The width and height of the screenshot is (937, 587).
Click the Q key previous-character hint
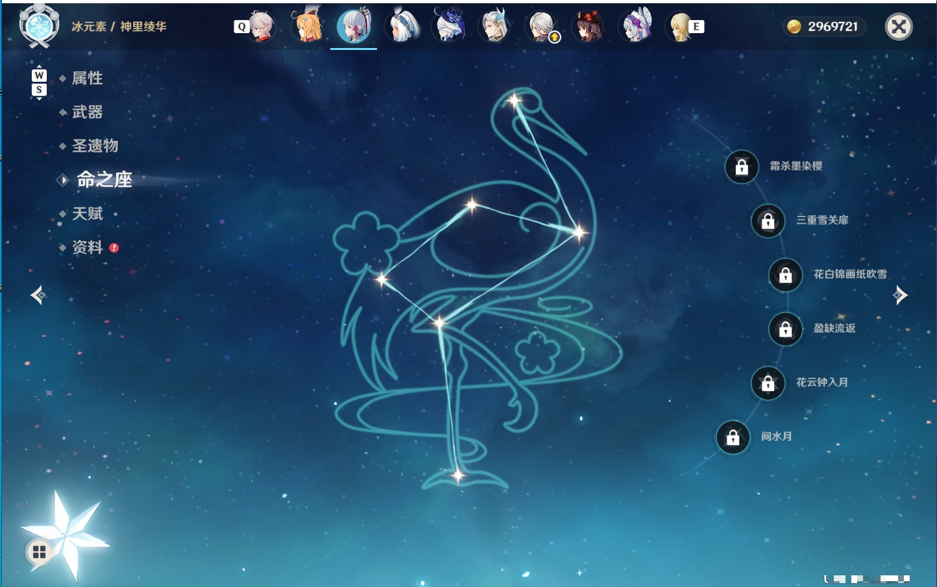(242, 27)
